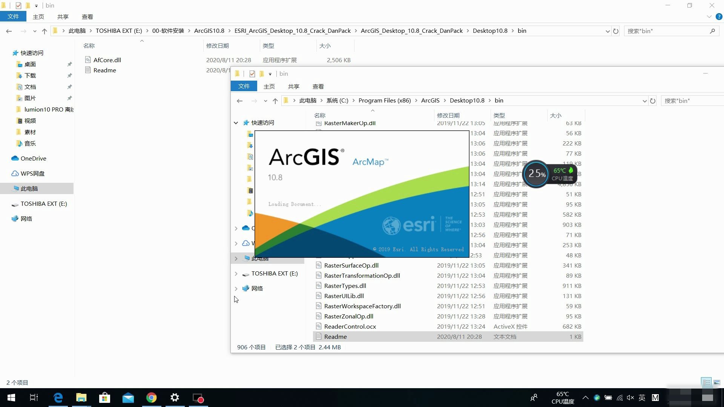
Task: Go up one level in the front bin window
Action: [x=275, y=101]
